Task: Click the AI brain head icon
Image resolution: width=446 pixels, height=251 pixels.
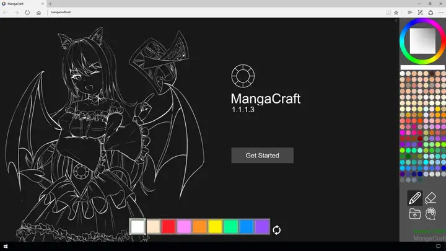Action: (431, 214)
